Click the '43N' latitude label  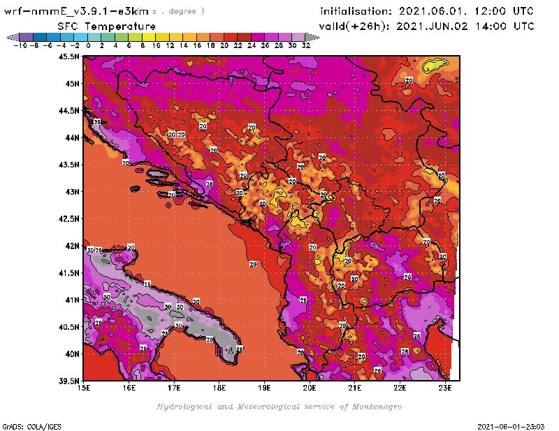click(72, 192)
